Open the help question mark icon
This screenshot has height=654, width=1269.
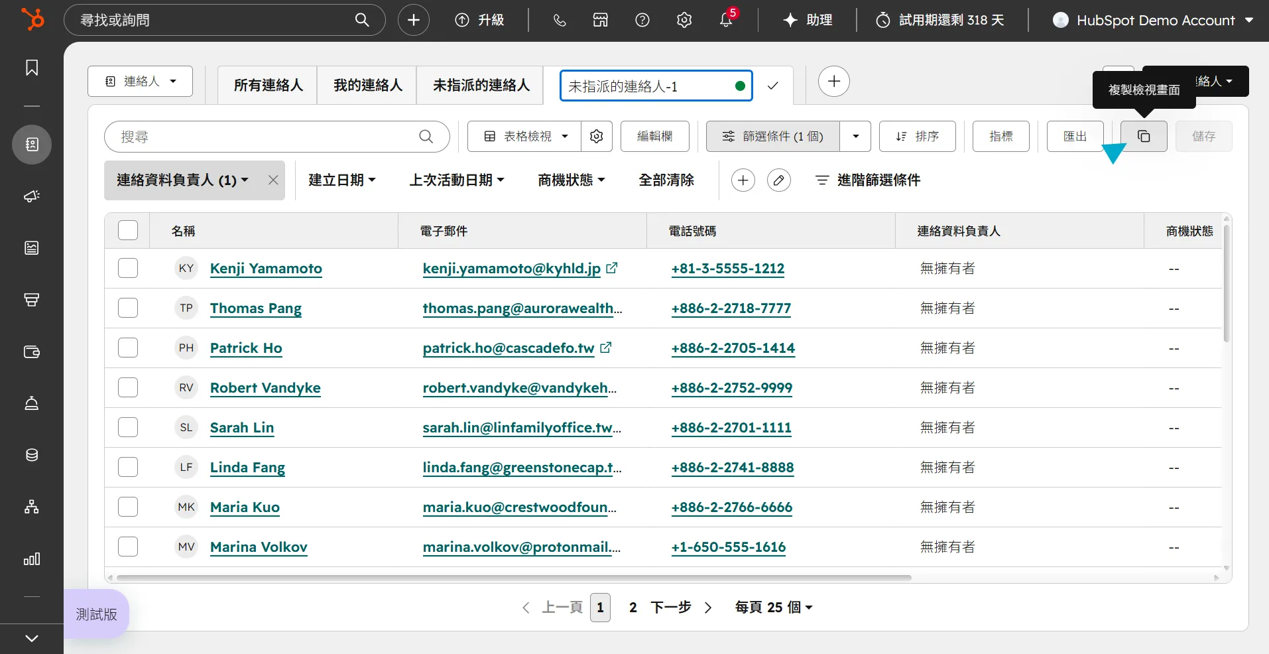pos(642,20)
